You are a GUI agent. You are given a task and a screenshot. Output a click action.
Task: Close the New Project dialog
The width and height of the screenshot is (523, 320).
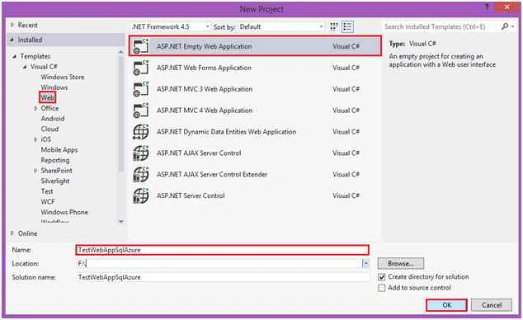click(507, 7)
